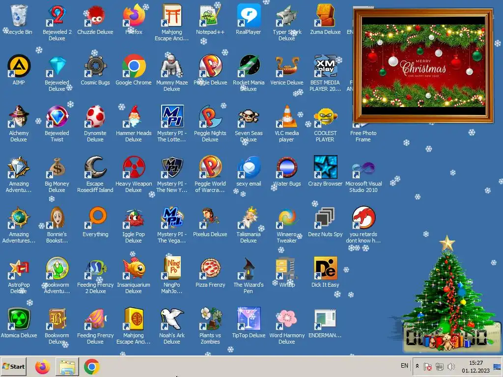This screenshot has height=377, width=503.
Task: Click the XMplay BEST MEDIA PLAYER icon
Action: click(325, 66)
